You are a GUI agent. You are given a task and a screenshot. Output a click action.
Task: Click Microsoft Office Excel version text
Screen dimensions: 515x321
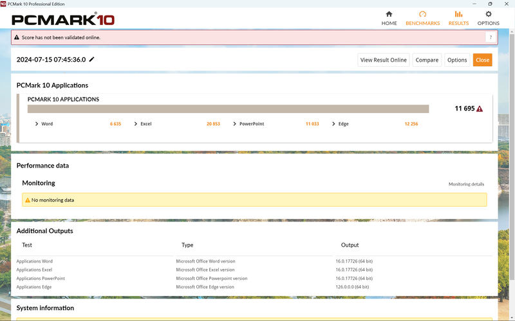coord(205,270)
